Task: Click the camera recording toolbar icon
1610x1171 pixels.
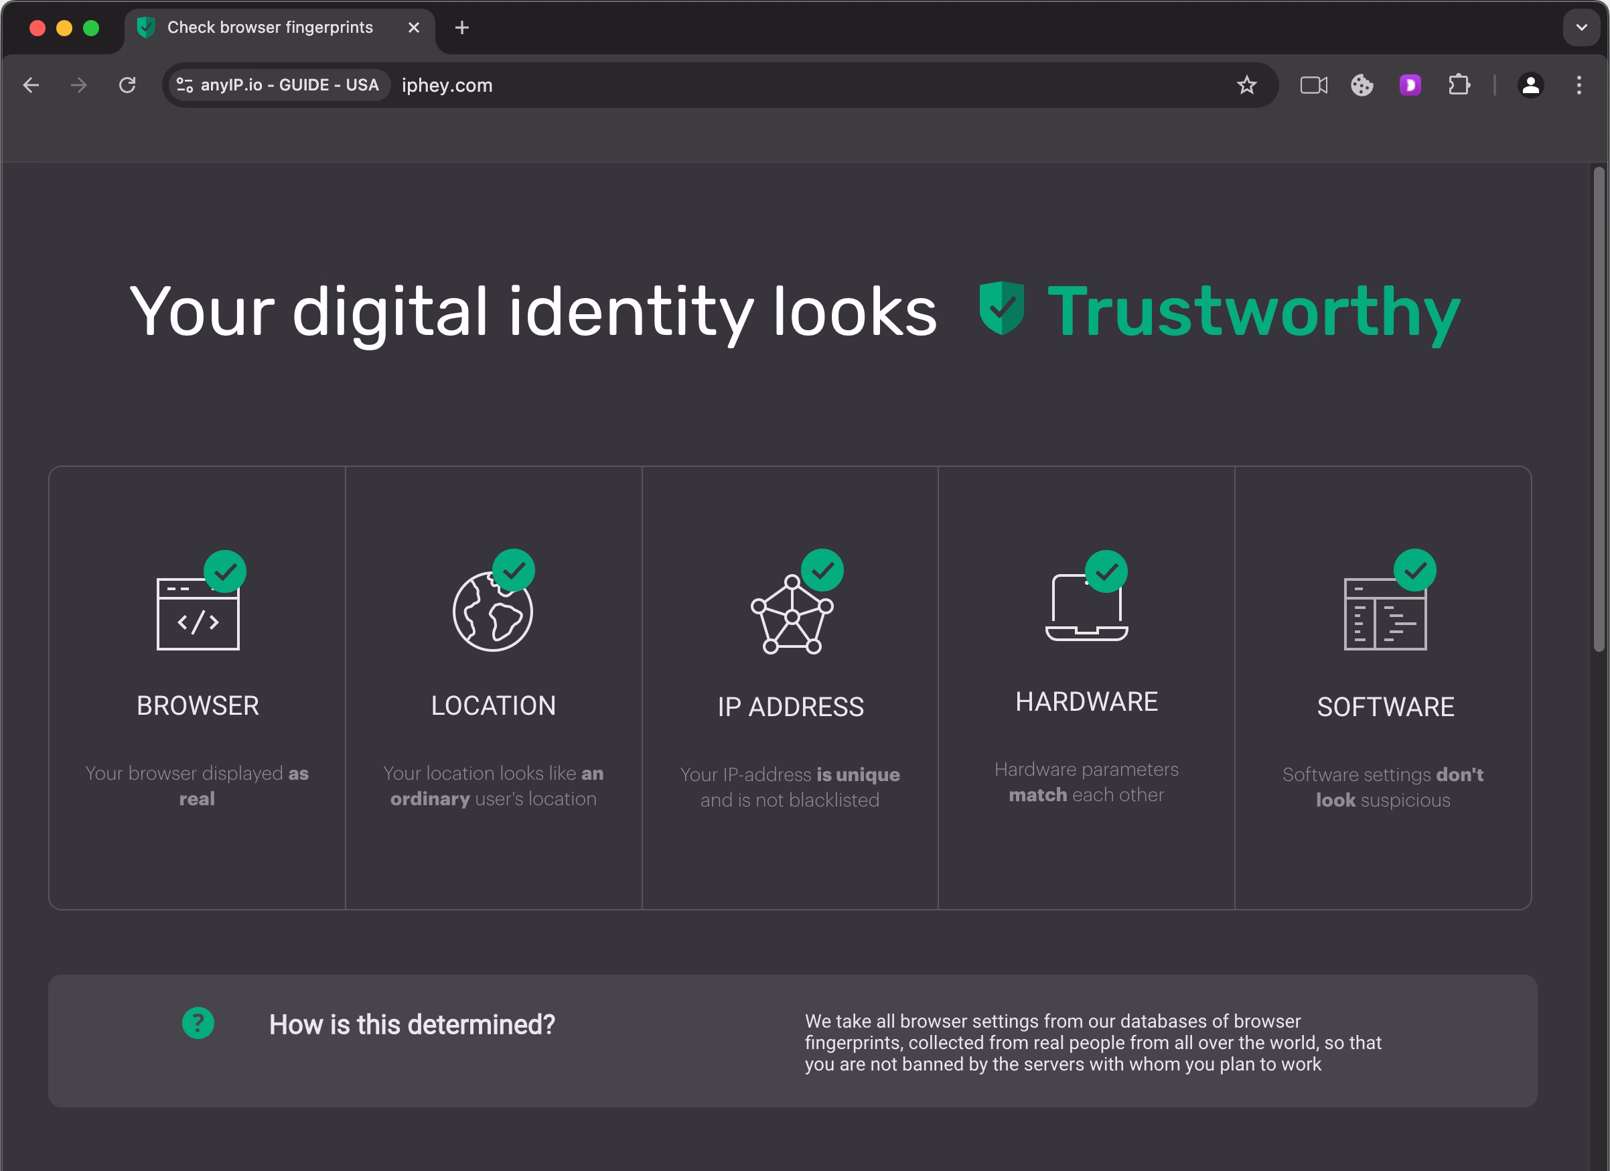Action: 1313,85
